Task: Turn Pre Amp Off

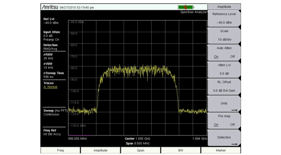Action: pos(232,124)
